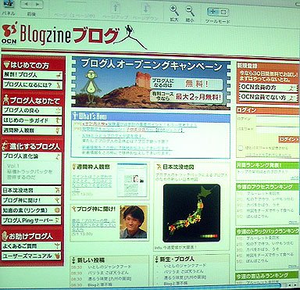Click the 最大2ヶ月無料! box in the banner

[187, 97]
